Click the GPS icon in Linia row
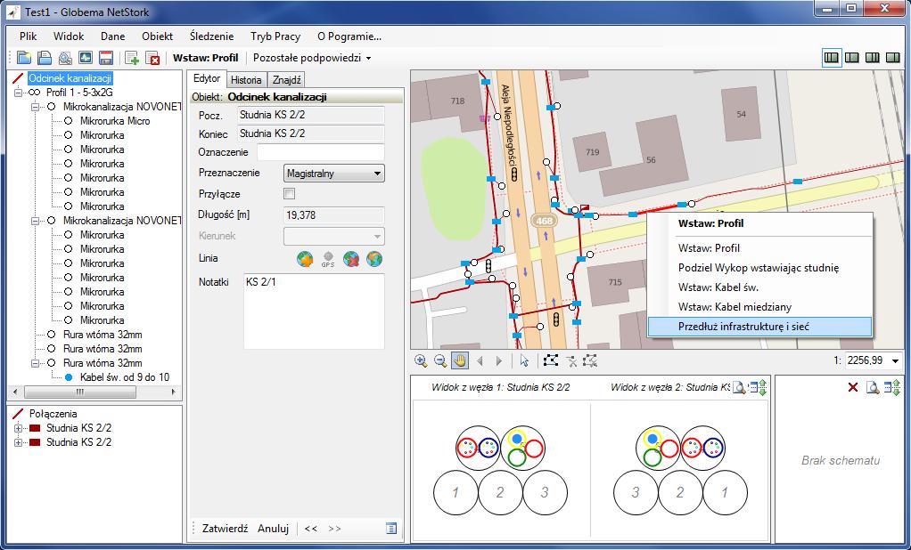Image resolution: width=911 pixels, height=550 pixels. coord(328,259)
